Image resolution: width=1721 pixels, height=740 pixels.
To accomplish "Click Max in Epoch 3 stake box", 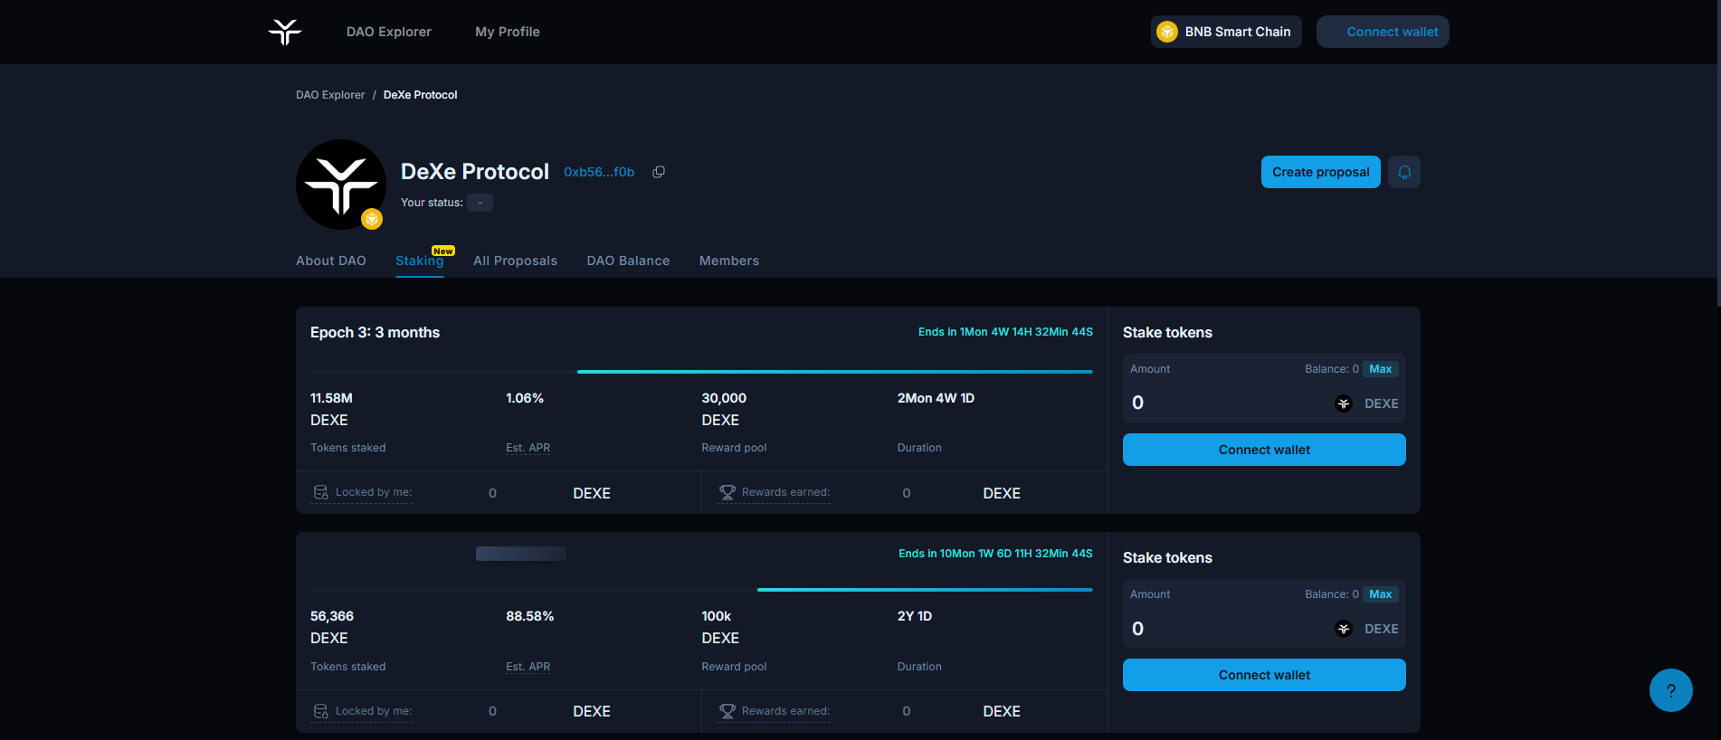I will tap(1381, 369).
